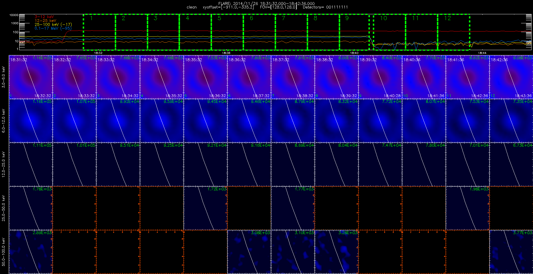Open the 25-50 keV image with peak 1.72E+03
533x274 pixels.
tap(205, 208)
